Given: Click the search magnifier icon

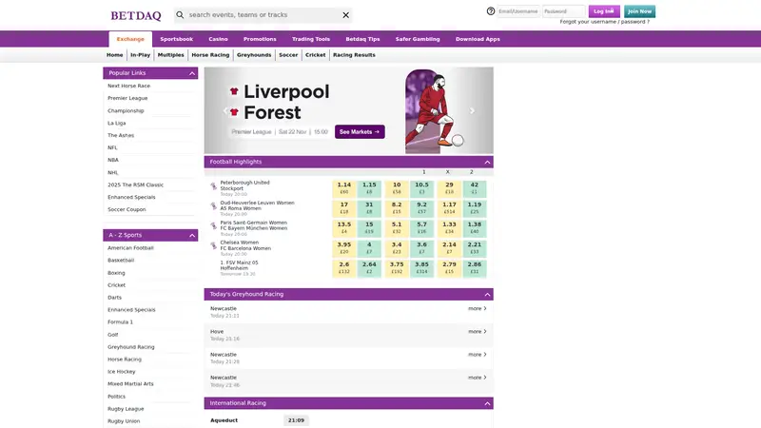Looking at the screenshot, I should point(180,15).
